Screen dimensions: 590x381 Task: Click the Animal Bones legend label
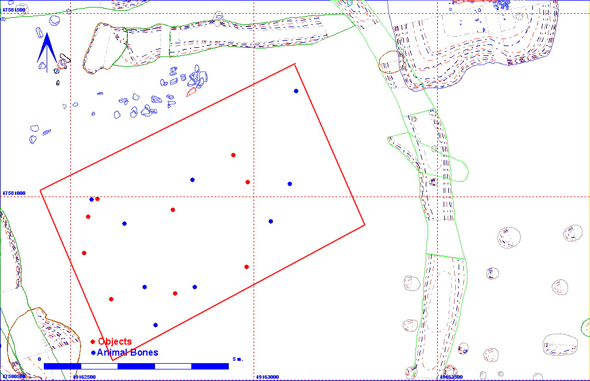pyautogui.click(x=127, y=353)
